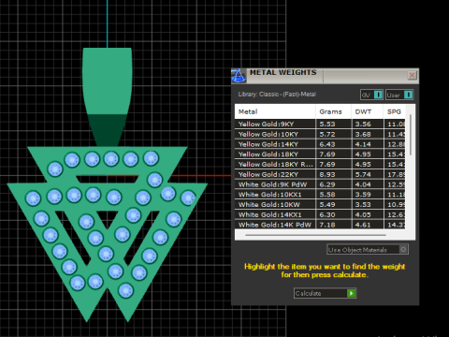This screenshot has height=337, width=449.
Task: Click the Library: Classic - (Fast)-Metal label
Action: tap(277, 95)
